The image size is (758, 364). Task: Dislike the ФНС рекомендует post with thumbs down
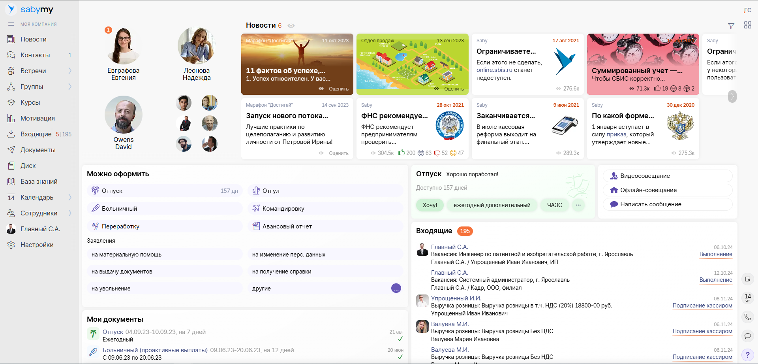pos(437,153)
